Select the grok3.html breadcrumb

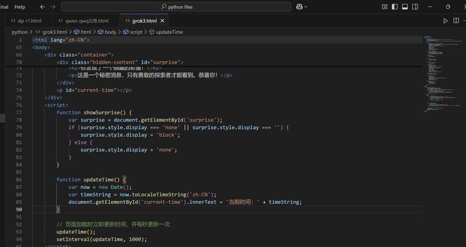pyautogui.click(x=51, y=32)
